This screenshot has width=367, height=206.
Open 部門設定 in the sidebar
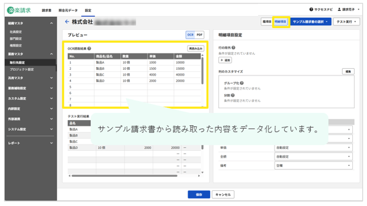point(16,38)
